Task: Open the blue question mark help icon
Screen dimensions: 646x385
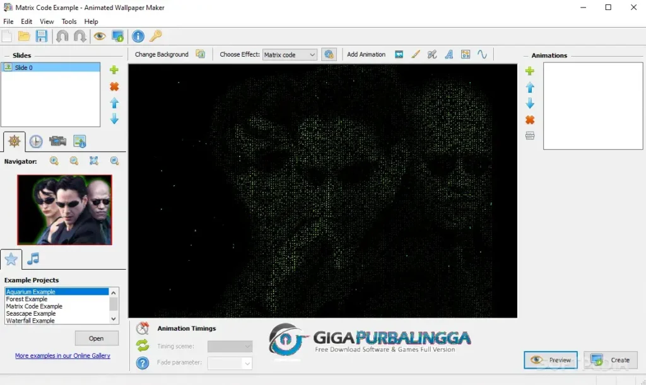Action: 143,363
